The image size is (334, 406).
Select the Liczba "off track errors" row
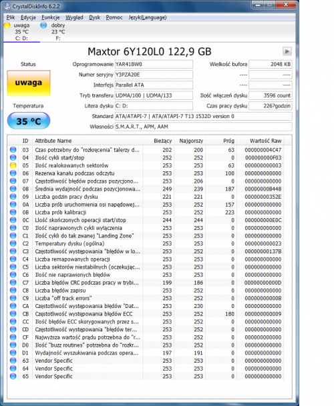tap(146, 298)
